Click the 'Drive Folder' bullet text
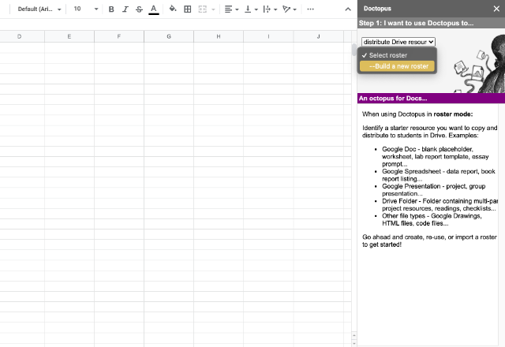 pos(440,205)
